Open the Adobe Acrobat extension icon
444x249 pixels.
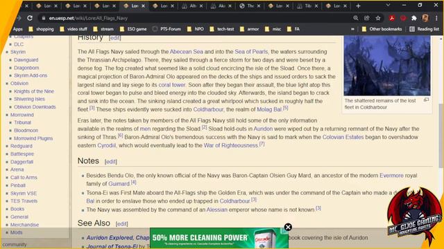[x=392, y=18]
